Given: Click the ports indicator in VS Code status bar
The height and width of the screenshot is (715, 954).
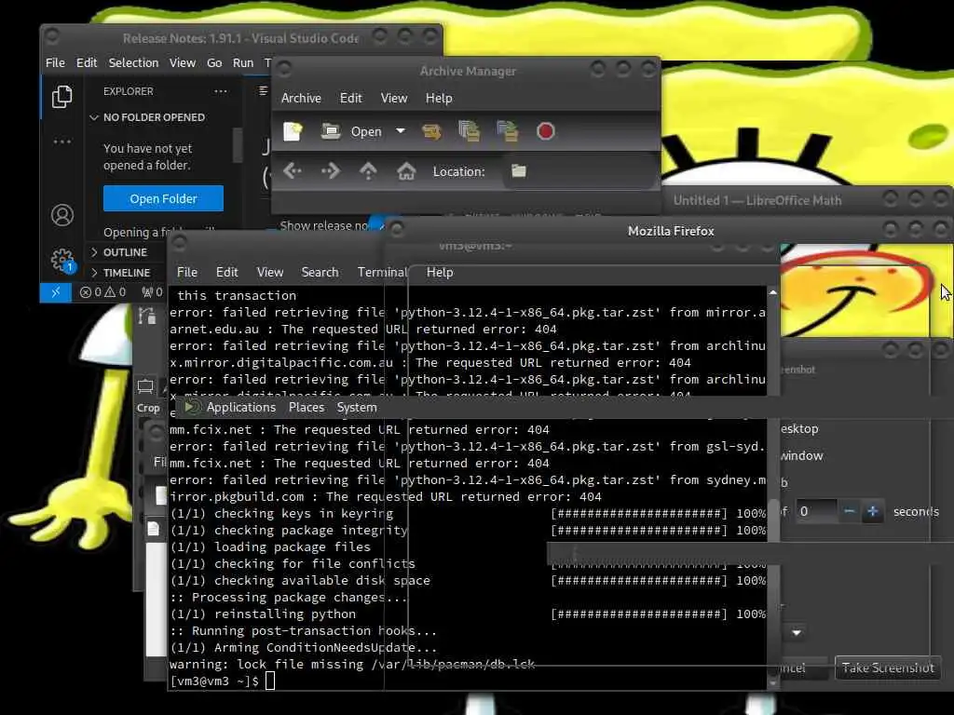Looking at the screenshot, I should pos(152,292).
